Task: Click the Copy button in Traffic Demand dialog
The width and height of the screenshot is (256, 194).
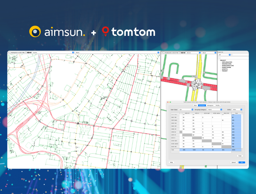Action: click(240, 156)
